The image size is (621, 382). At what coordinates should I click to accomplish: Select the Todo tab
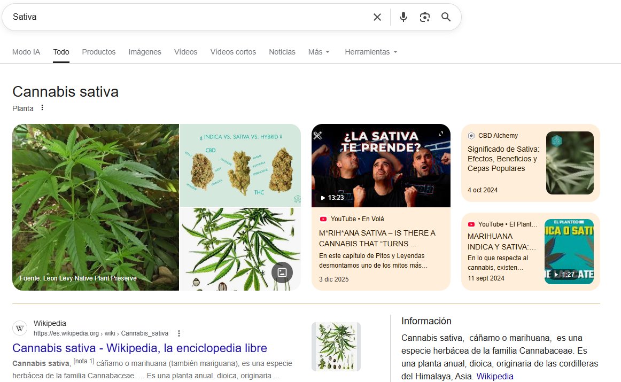(x=61, y=52)
